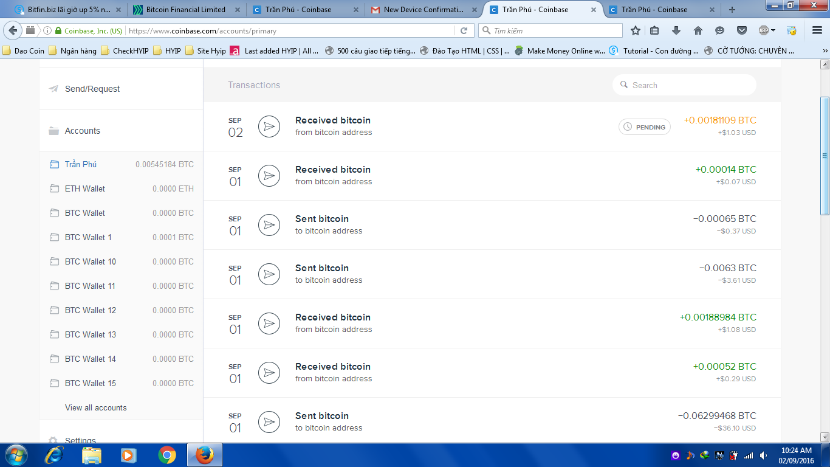Open the Firefox downloads arrow icon
The width and height of the screenshot is (830, 467).
[676, 30]
